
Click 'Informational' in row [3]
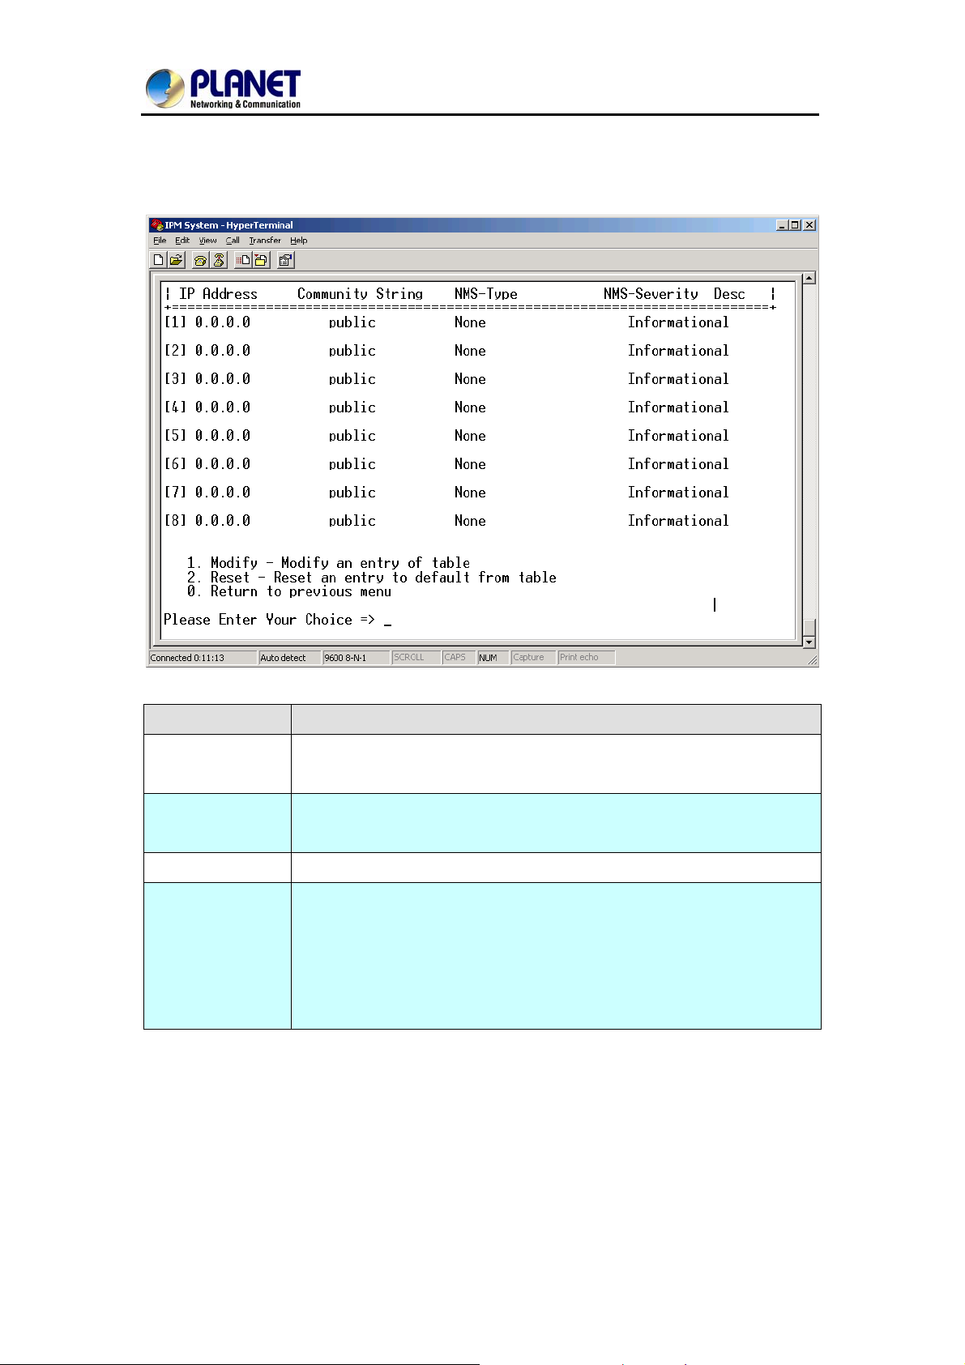[x=678, y=379]
